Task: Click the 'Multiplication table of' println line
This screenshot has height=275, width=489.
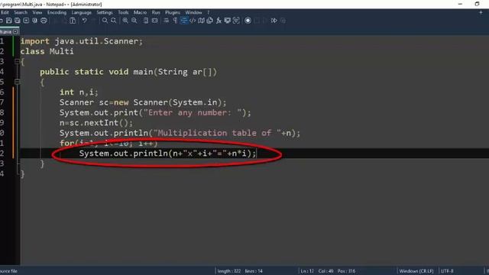Action: coord(180,133)
